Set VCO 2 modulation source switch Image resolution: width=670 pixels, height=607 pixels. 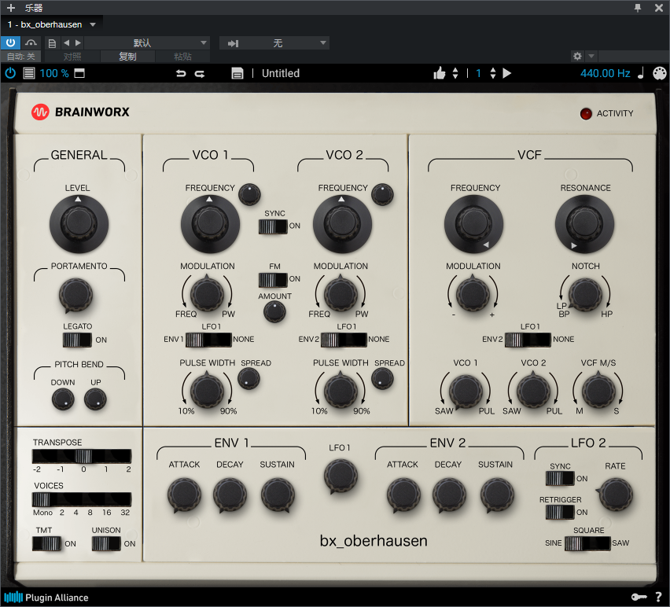(344, 340)
